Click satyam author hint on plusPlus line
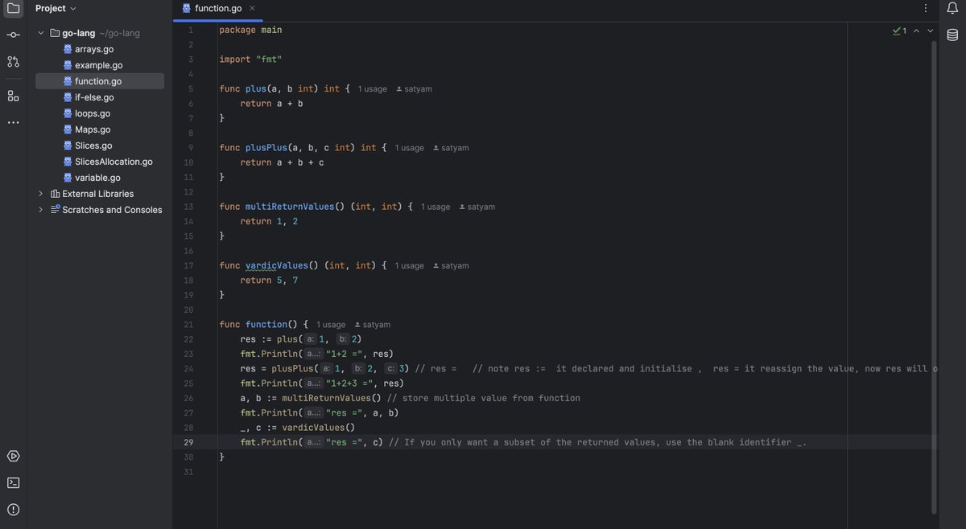Image resolution: width=966 pixels, height=529 pixels. [451, 148]
